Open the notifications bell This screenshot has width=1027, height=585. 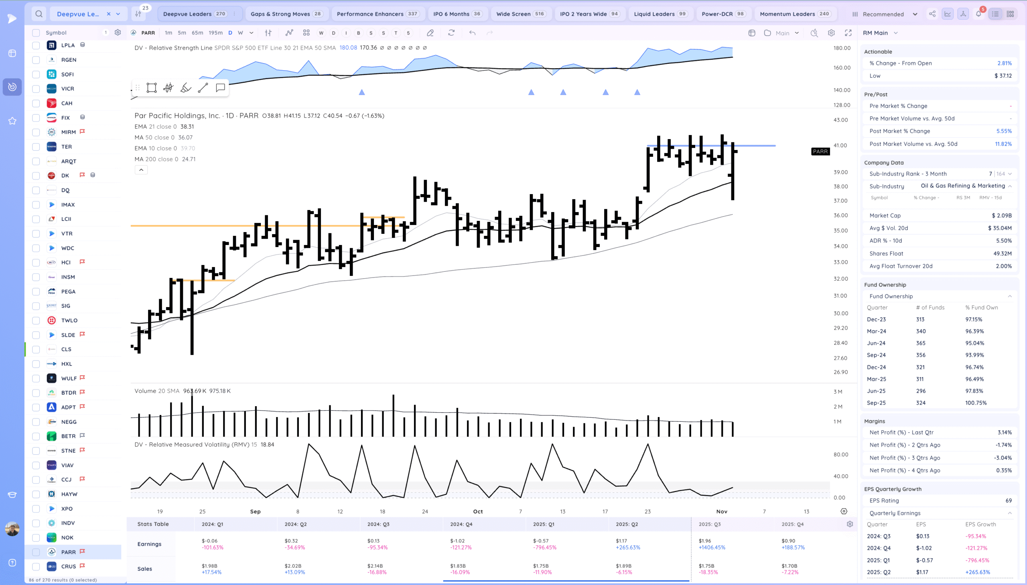point(978,14)
